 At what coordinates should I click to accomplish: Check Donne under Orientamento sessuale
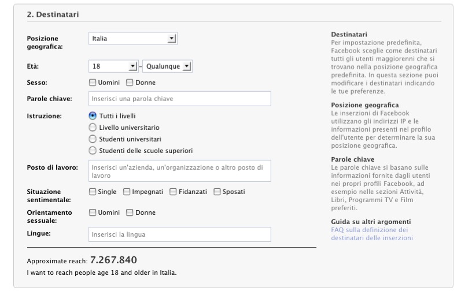pos(130,212)
